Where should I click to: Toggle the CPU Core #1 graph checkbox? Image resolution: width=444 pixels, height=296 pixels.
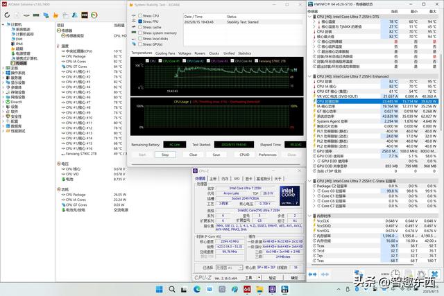coord(160,61)
